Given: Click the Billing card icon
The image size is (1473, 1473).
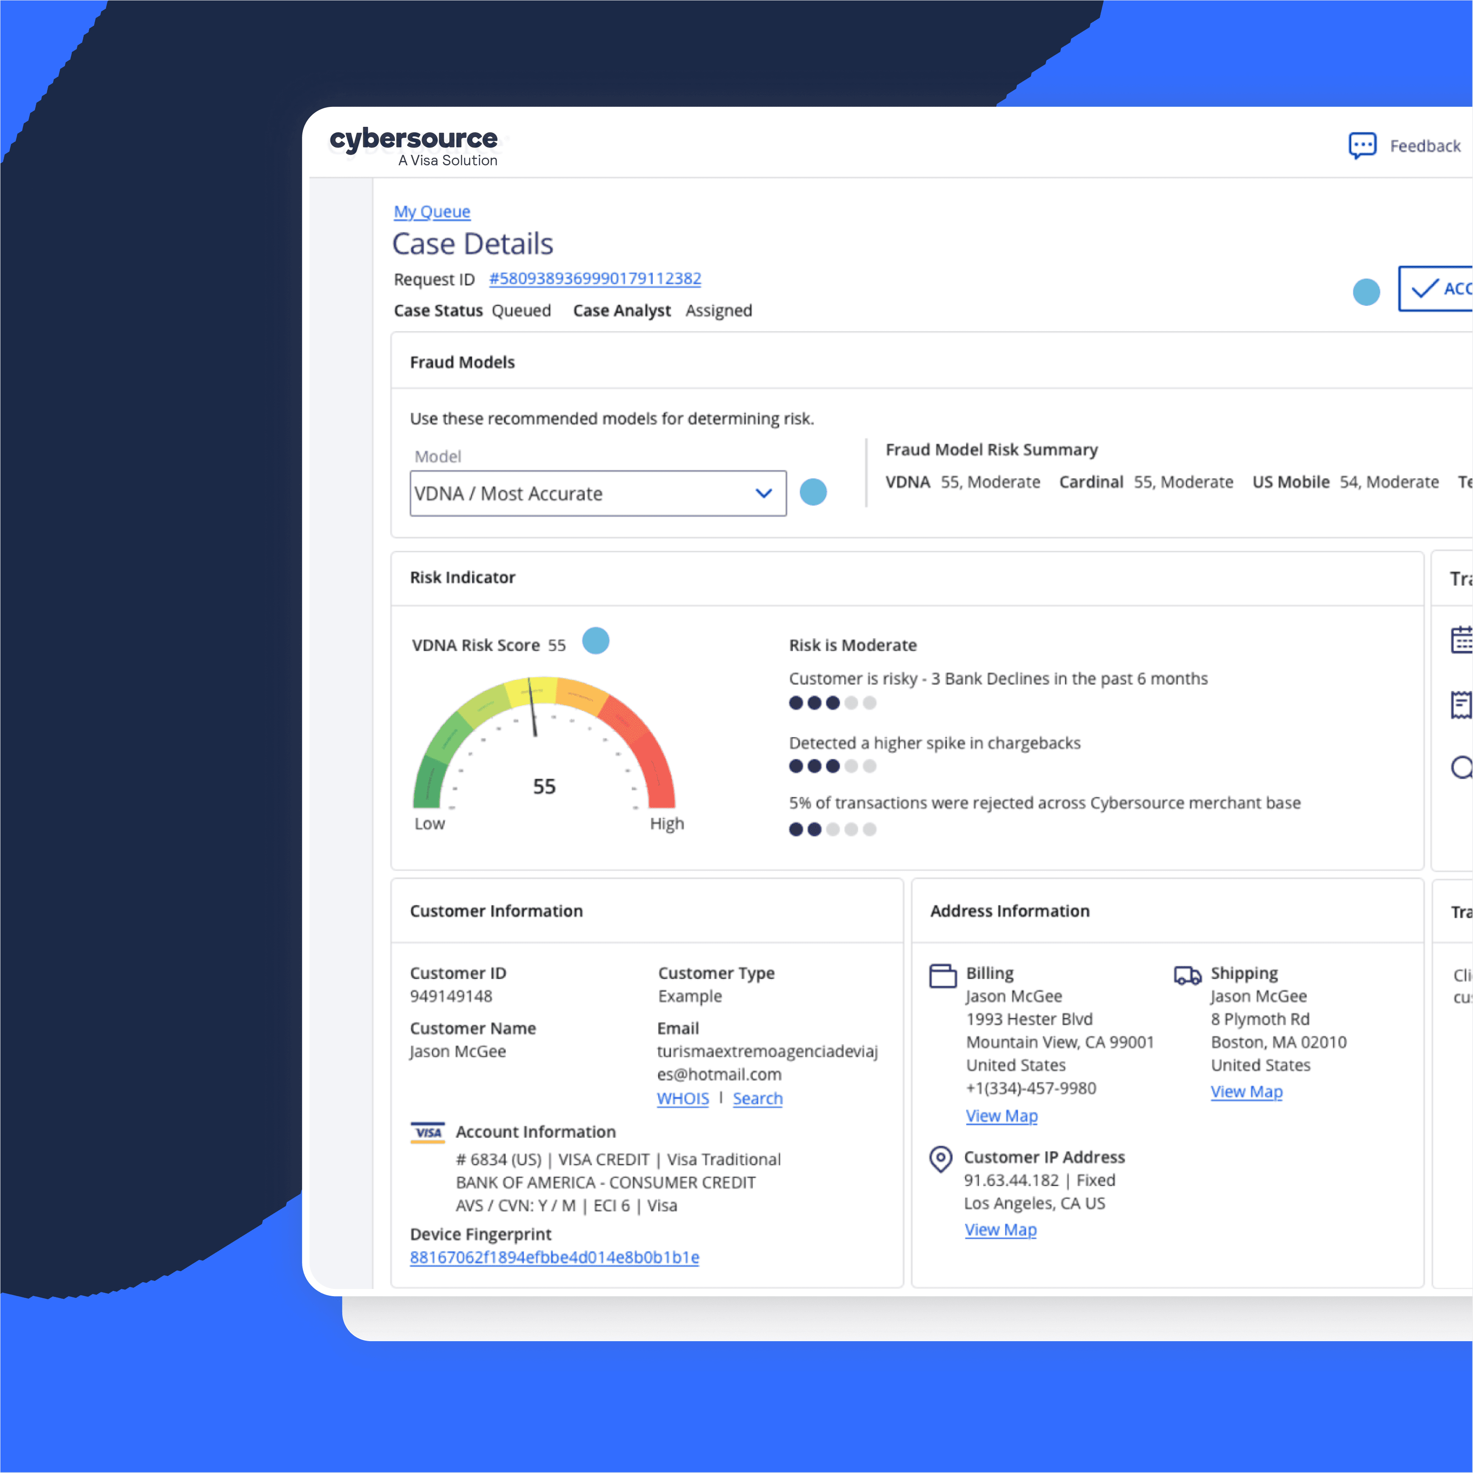Looking at the screenshot, I should pyautogui.click(x=942, y=976).
